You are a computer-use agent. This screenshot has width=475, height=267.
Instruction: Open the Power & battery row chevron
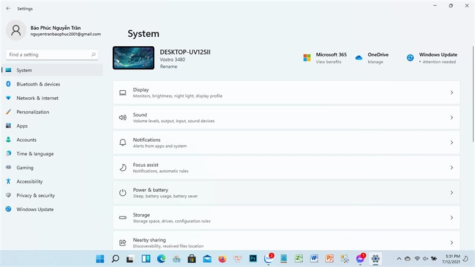click(451, 192)
